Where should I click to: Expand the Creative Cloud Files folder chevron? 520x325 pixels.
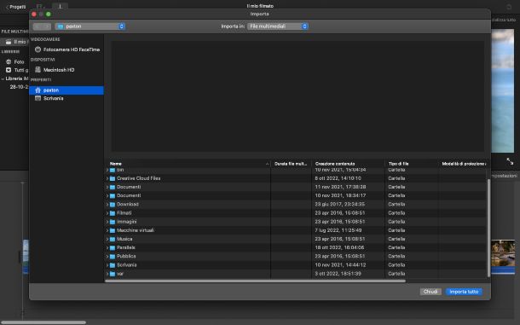tap(107, 178)
